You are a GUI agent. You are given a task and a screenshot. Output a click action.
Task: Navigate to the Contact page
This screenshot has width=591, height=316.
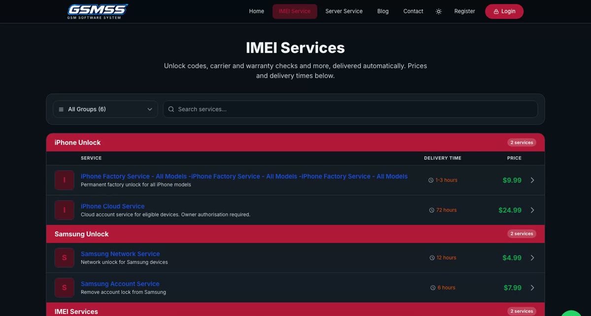pos(413,11)
